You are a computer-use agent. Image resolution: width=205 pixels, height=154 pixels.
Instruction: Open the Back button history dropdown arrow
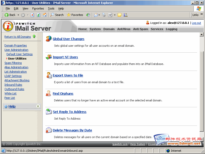(18, 15)
